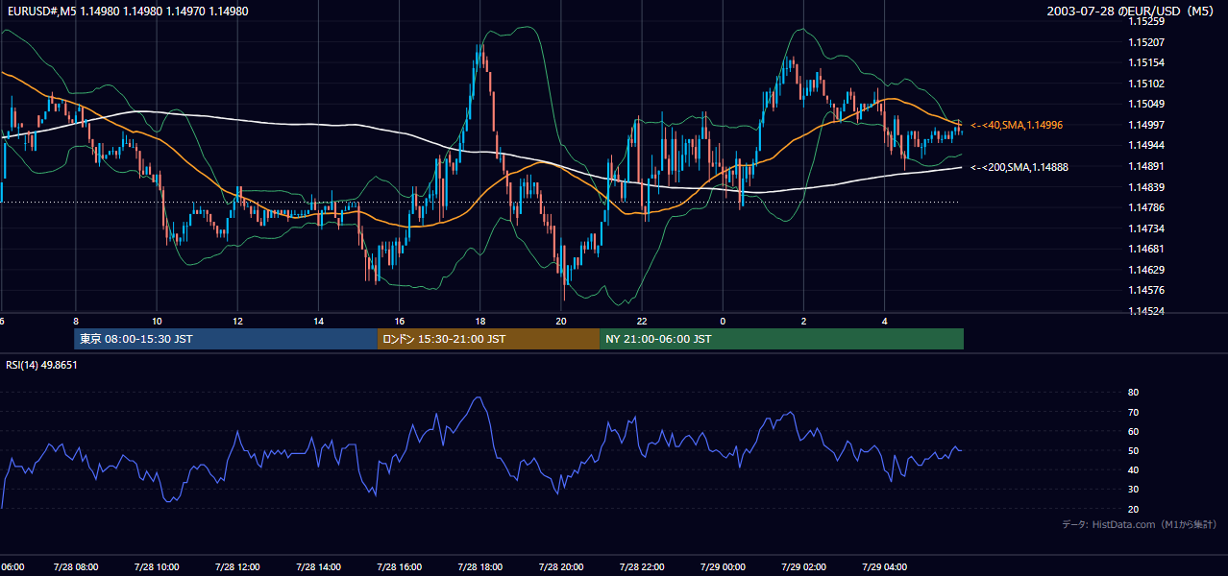Screen dimensions: 1228x576
Task: Click the RSI(14) 49.8651 indicator label
Action: point(41,365)
